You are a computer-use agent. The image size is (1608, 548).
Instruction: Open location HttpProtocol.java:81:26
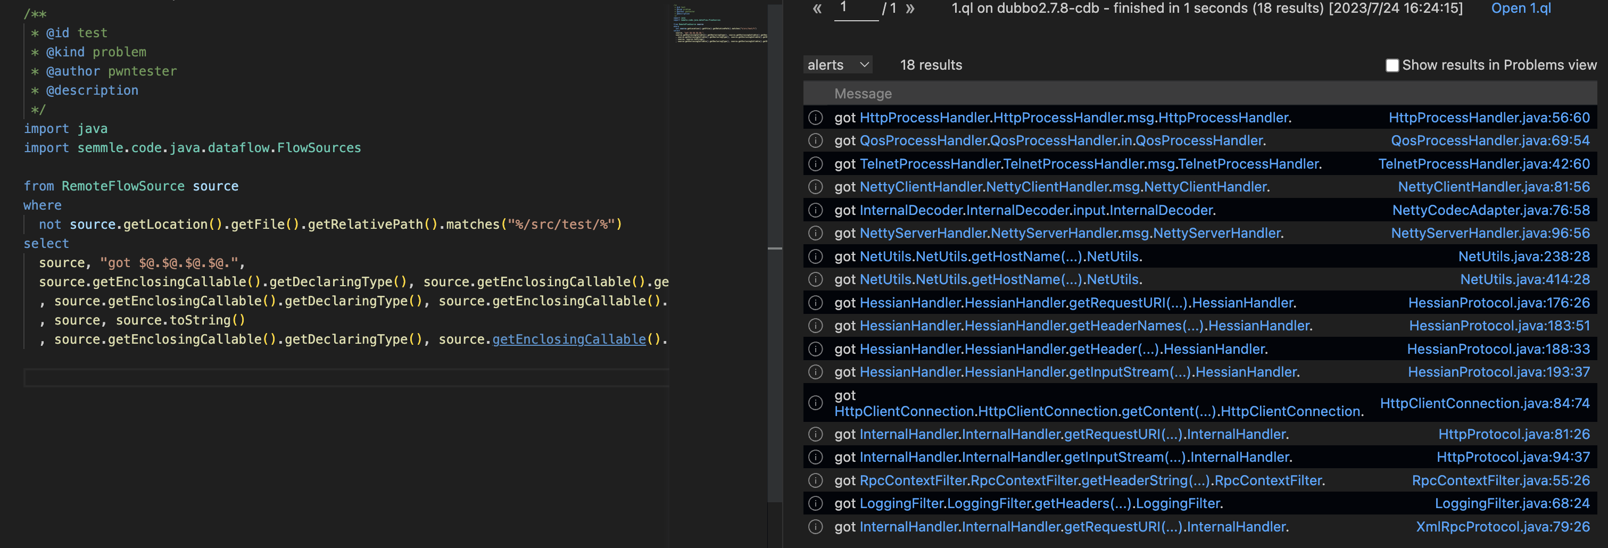click(x=1514, y=434)
